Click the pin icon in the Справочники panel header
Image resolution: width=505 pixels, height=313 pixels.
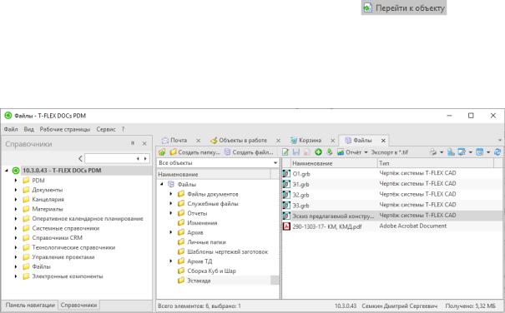click(133, 143)
